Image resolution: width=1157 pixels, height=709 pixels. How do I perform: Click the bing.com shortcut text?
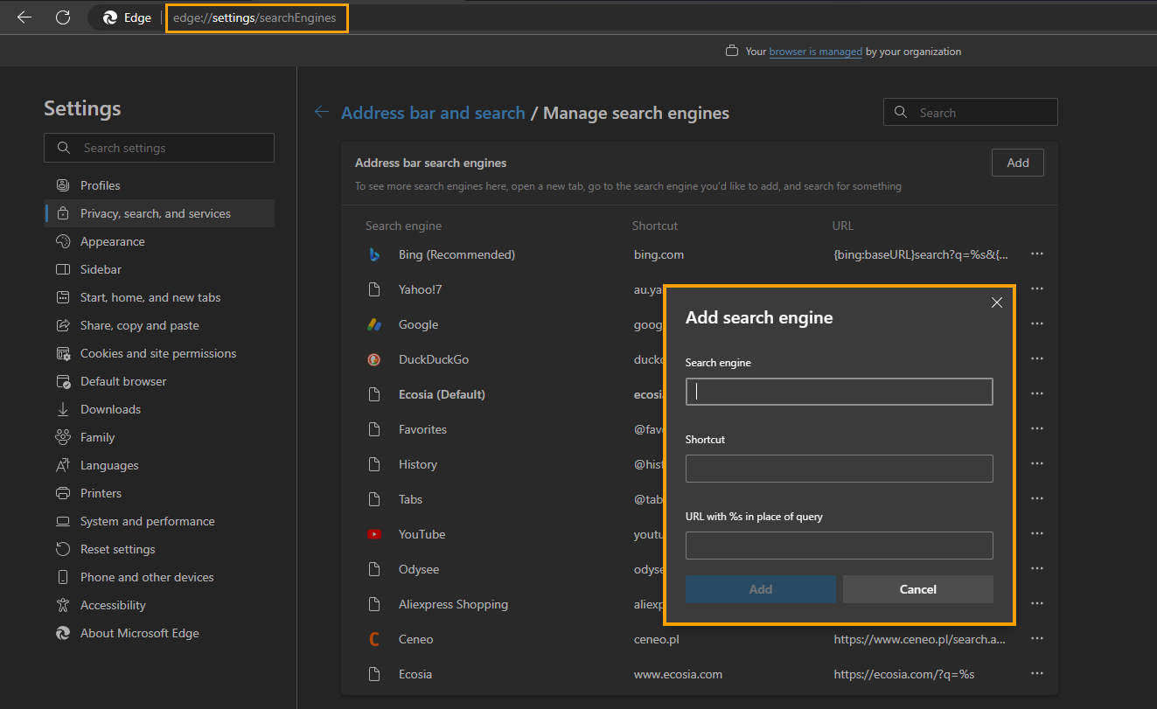coord(659,254)
